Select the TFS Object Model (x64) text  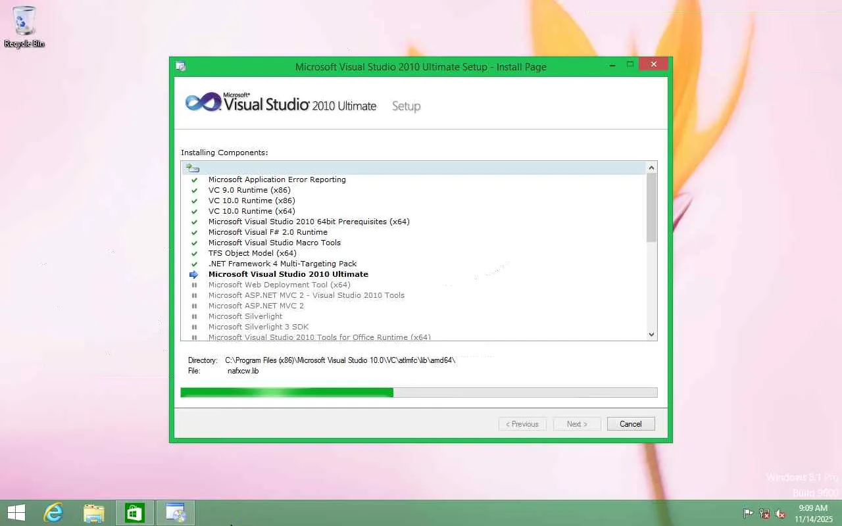(253, 253)
